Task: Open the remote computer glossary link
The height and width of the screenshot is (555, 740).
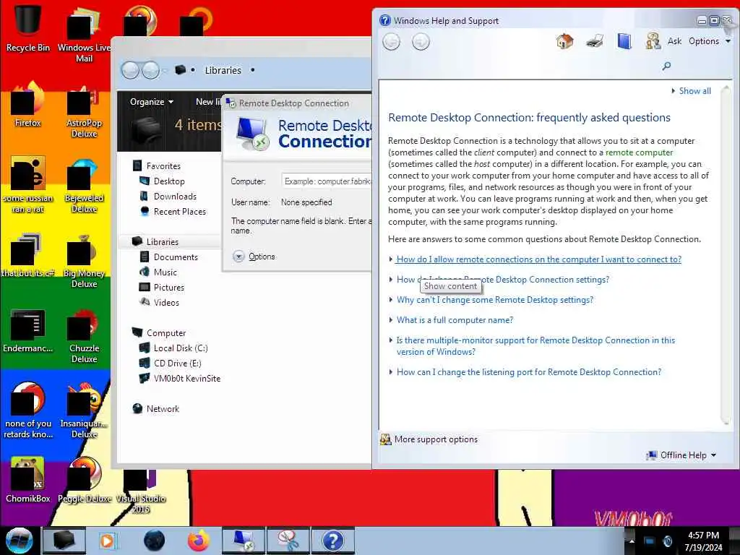Action: [x=639, y=152]
